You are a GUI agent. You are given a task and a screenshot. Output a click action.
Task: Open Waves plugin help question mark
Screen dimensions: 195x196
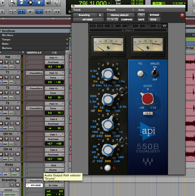[159, 26]
